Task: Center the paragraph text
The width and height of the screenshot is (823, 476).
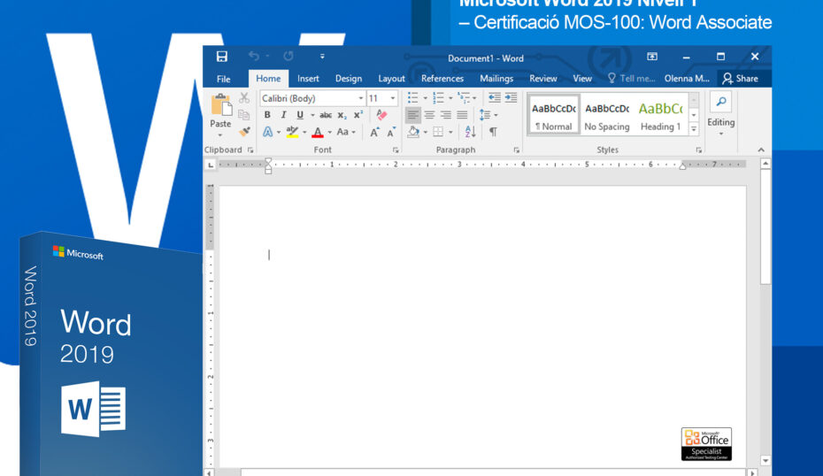Action: coord(429,115)
